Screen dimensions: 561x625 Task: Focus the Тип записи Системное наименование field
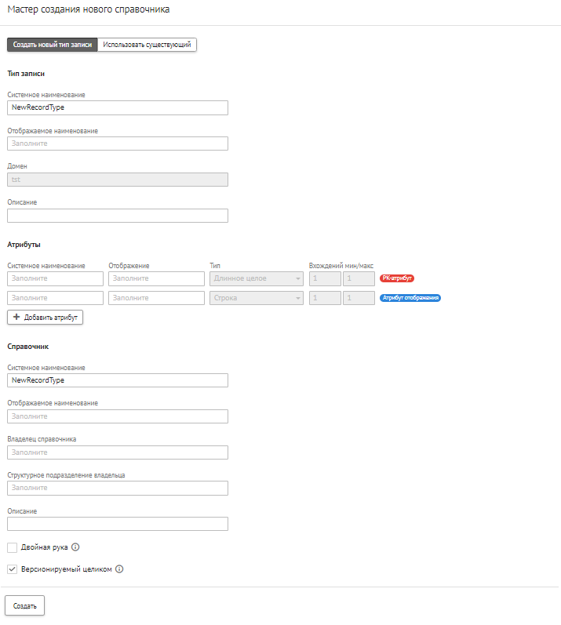coord(117,107)
